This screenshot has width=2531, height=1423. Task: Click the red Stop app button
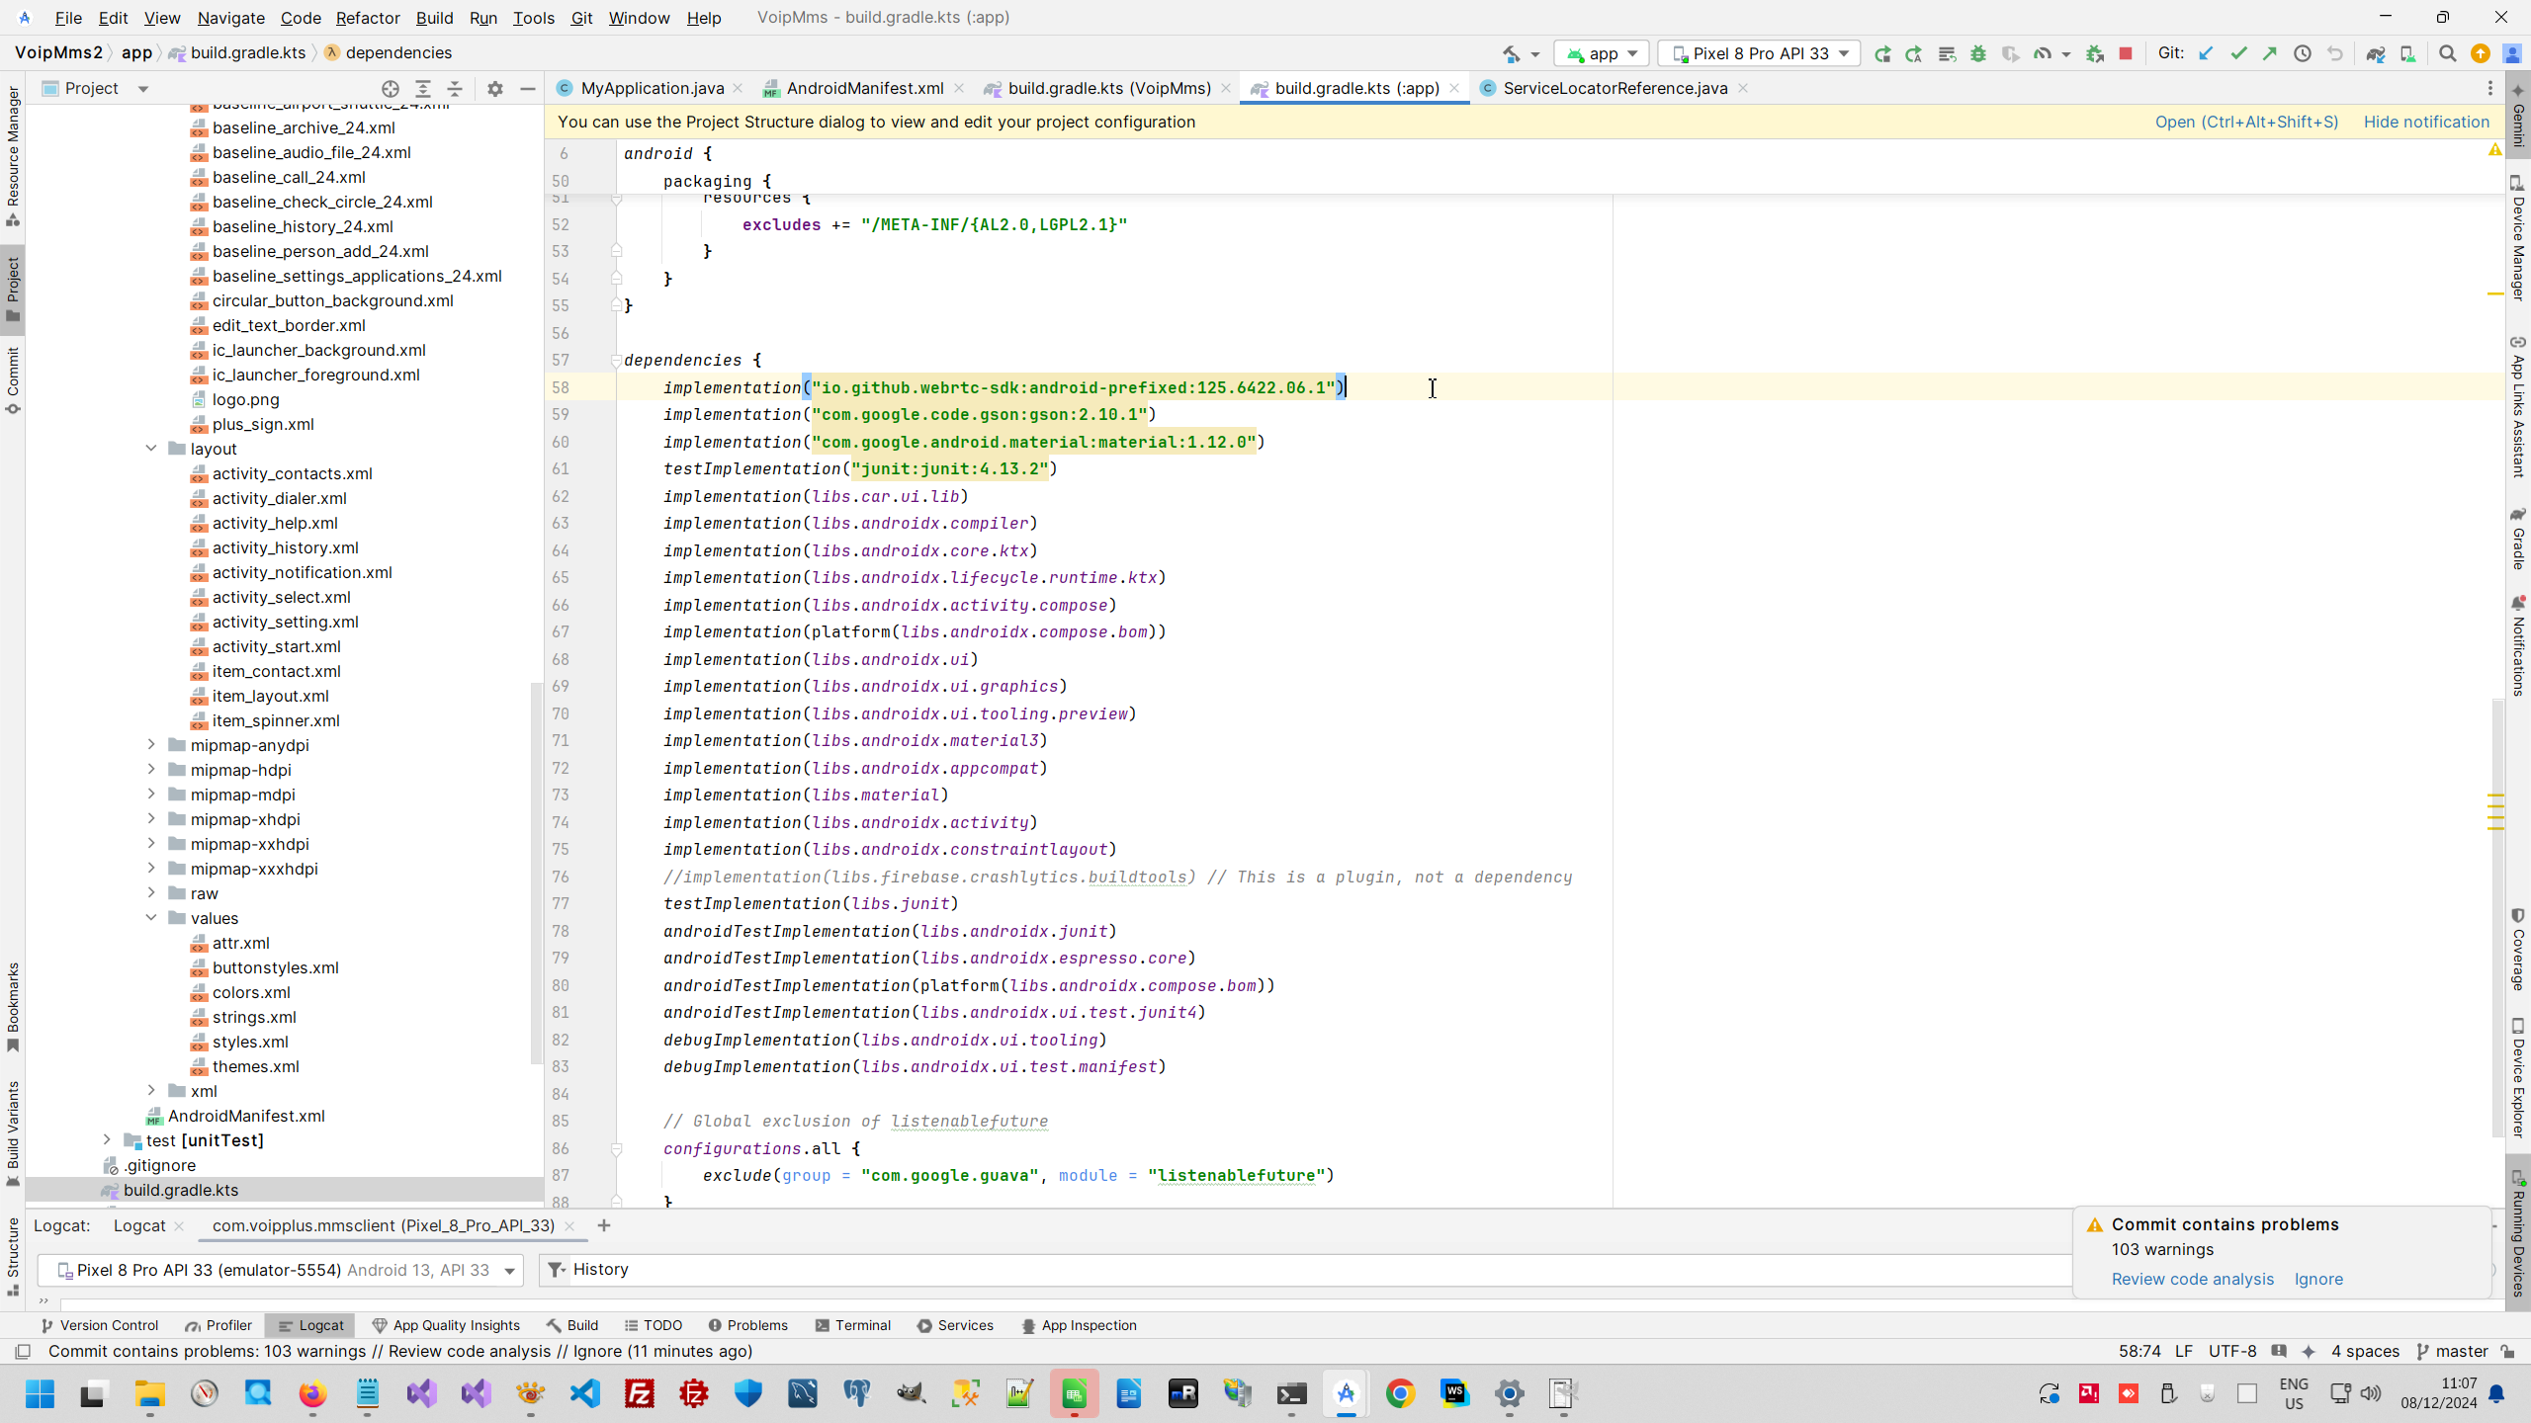click(x=2126, y=53)
